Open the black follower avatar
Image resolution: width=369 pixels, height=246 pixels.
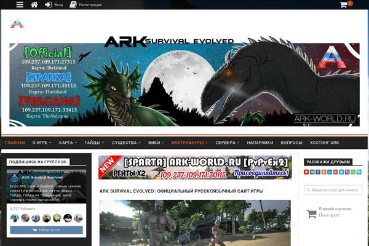tap(68, 218)
